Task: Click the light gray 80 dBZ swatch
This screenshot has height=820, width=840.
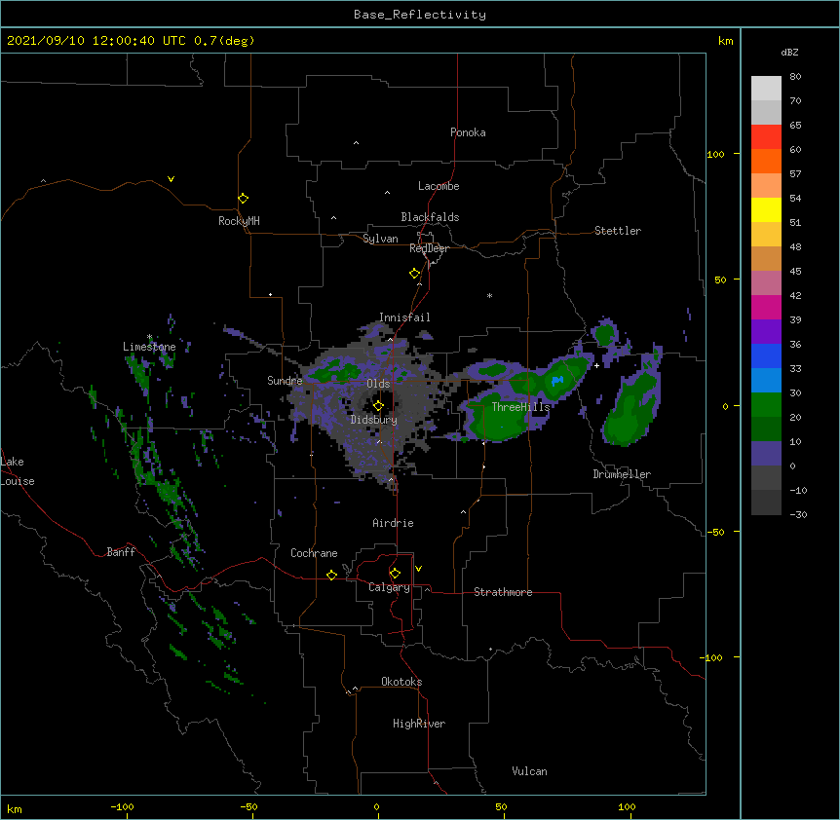Action: (x=766, y=89)
